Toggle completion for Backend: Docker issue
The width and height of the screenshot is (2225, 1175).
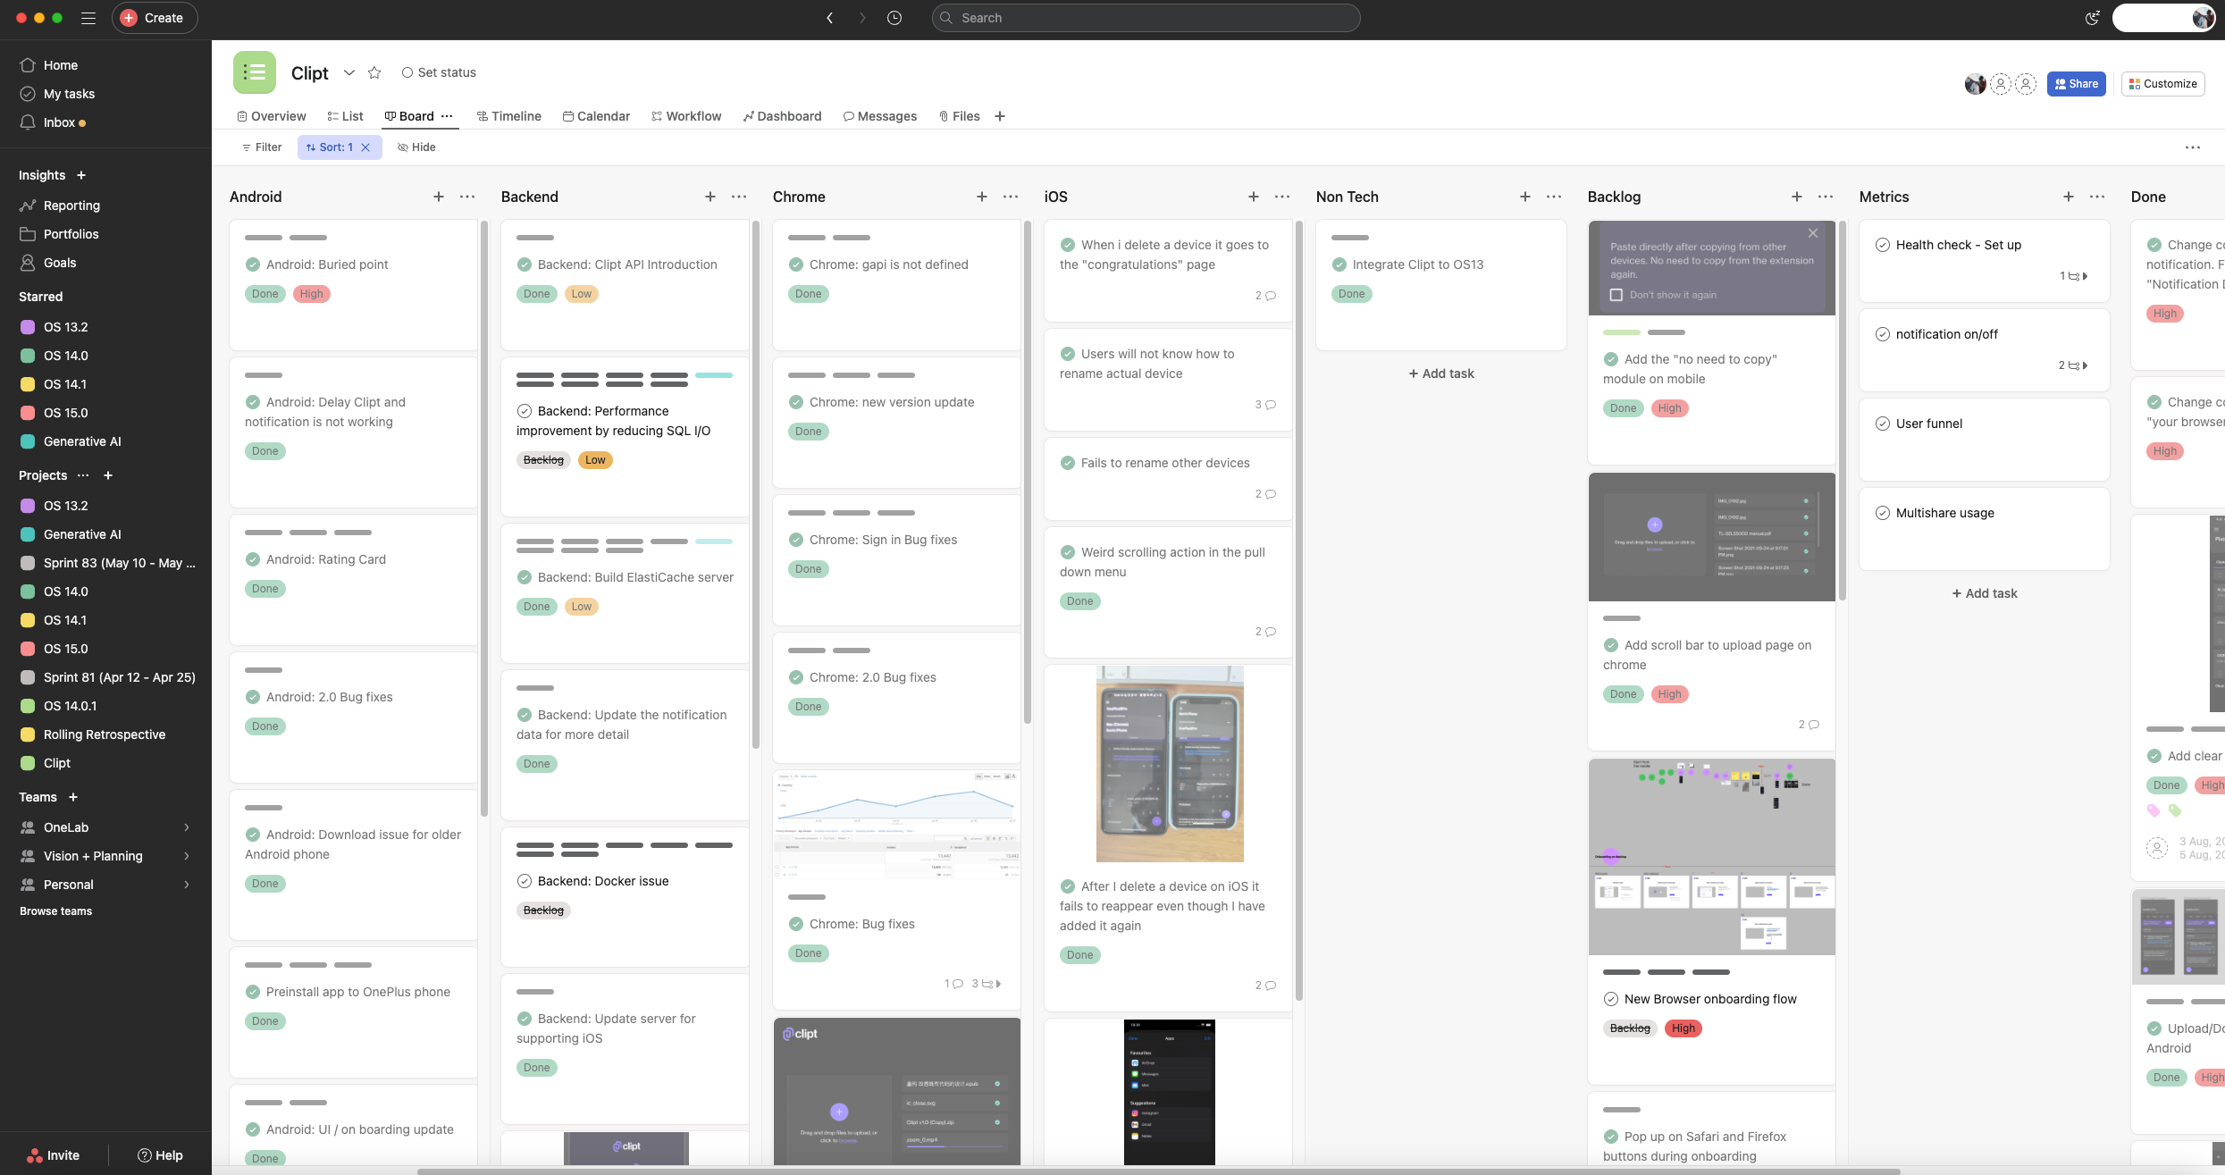tap(525, 881)
